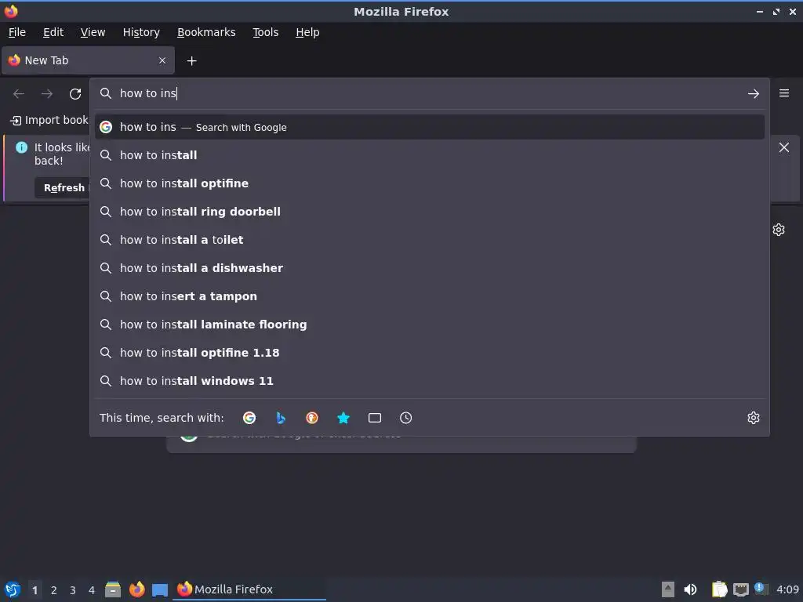Open the History menu
Viewport: 803px width, 602px height.
coord(141,32)
